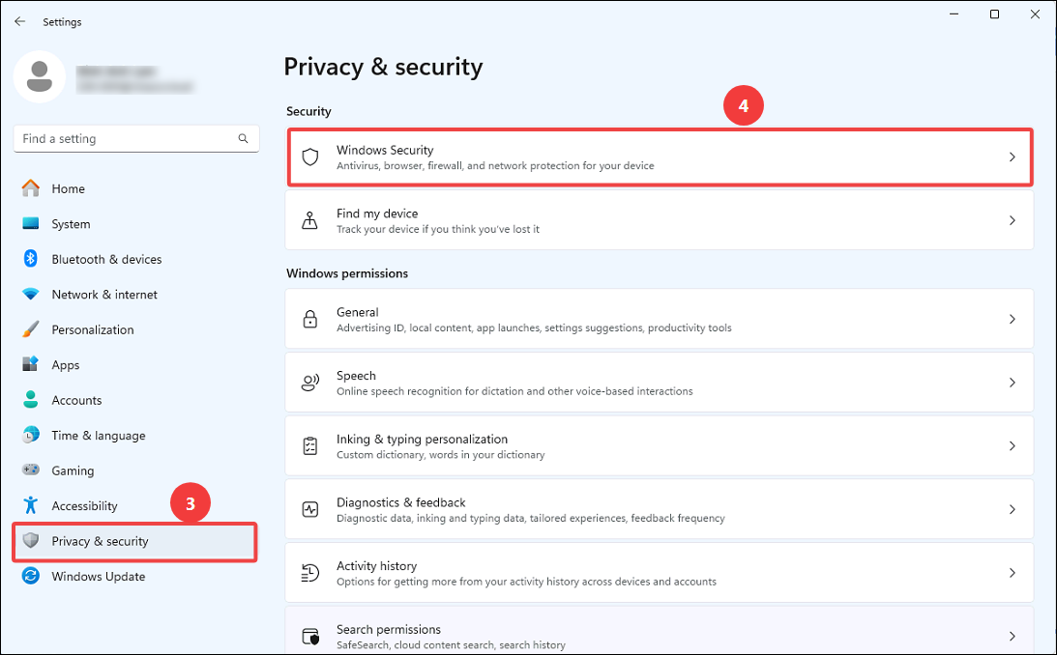The width and height of the screenshot is (1057, 655).
Task: Click the Accessibility figure icon
Action: point(30,505)
